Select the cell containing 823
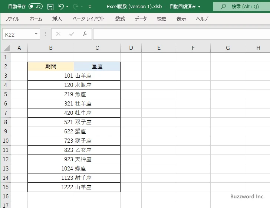The width and height of the screenshot is (270, 208). pos(51,150)
